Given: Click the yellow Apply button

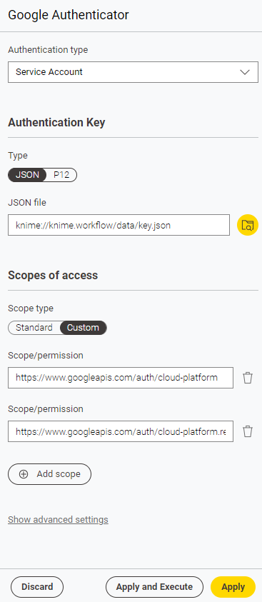Looking at the screenshot, I should coord(233,587).
